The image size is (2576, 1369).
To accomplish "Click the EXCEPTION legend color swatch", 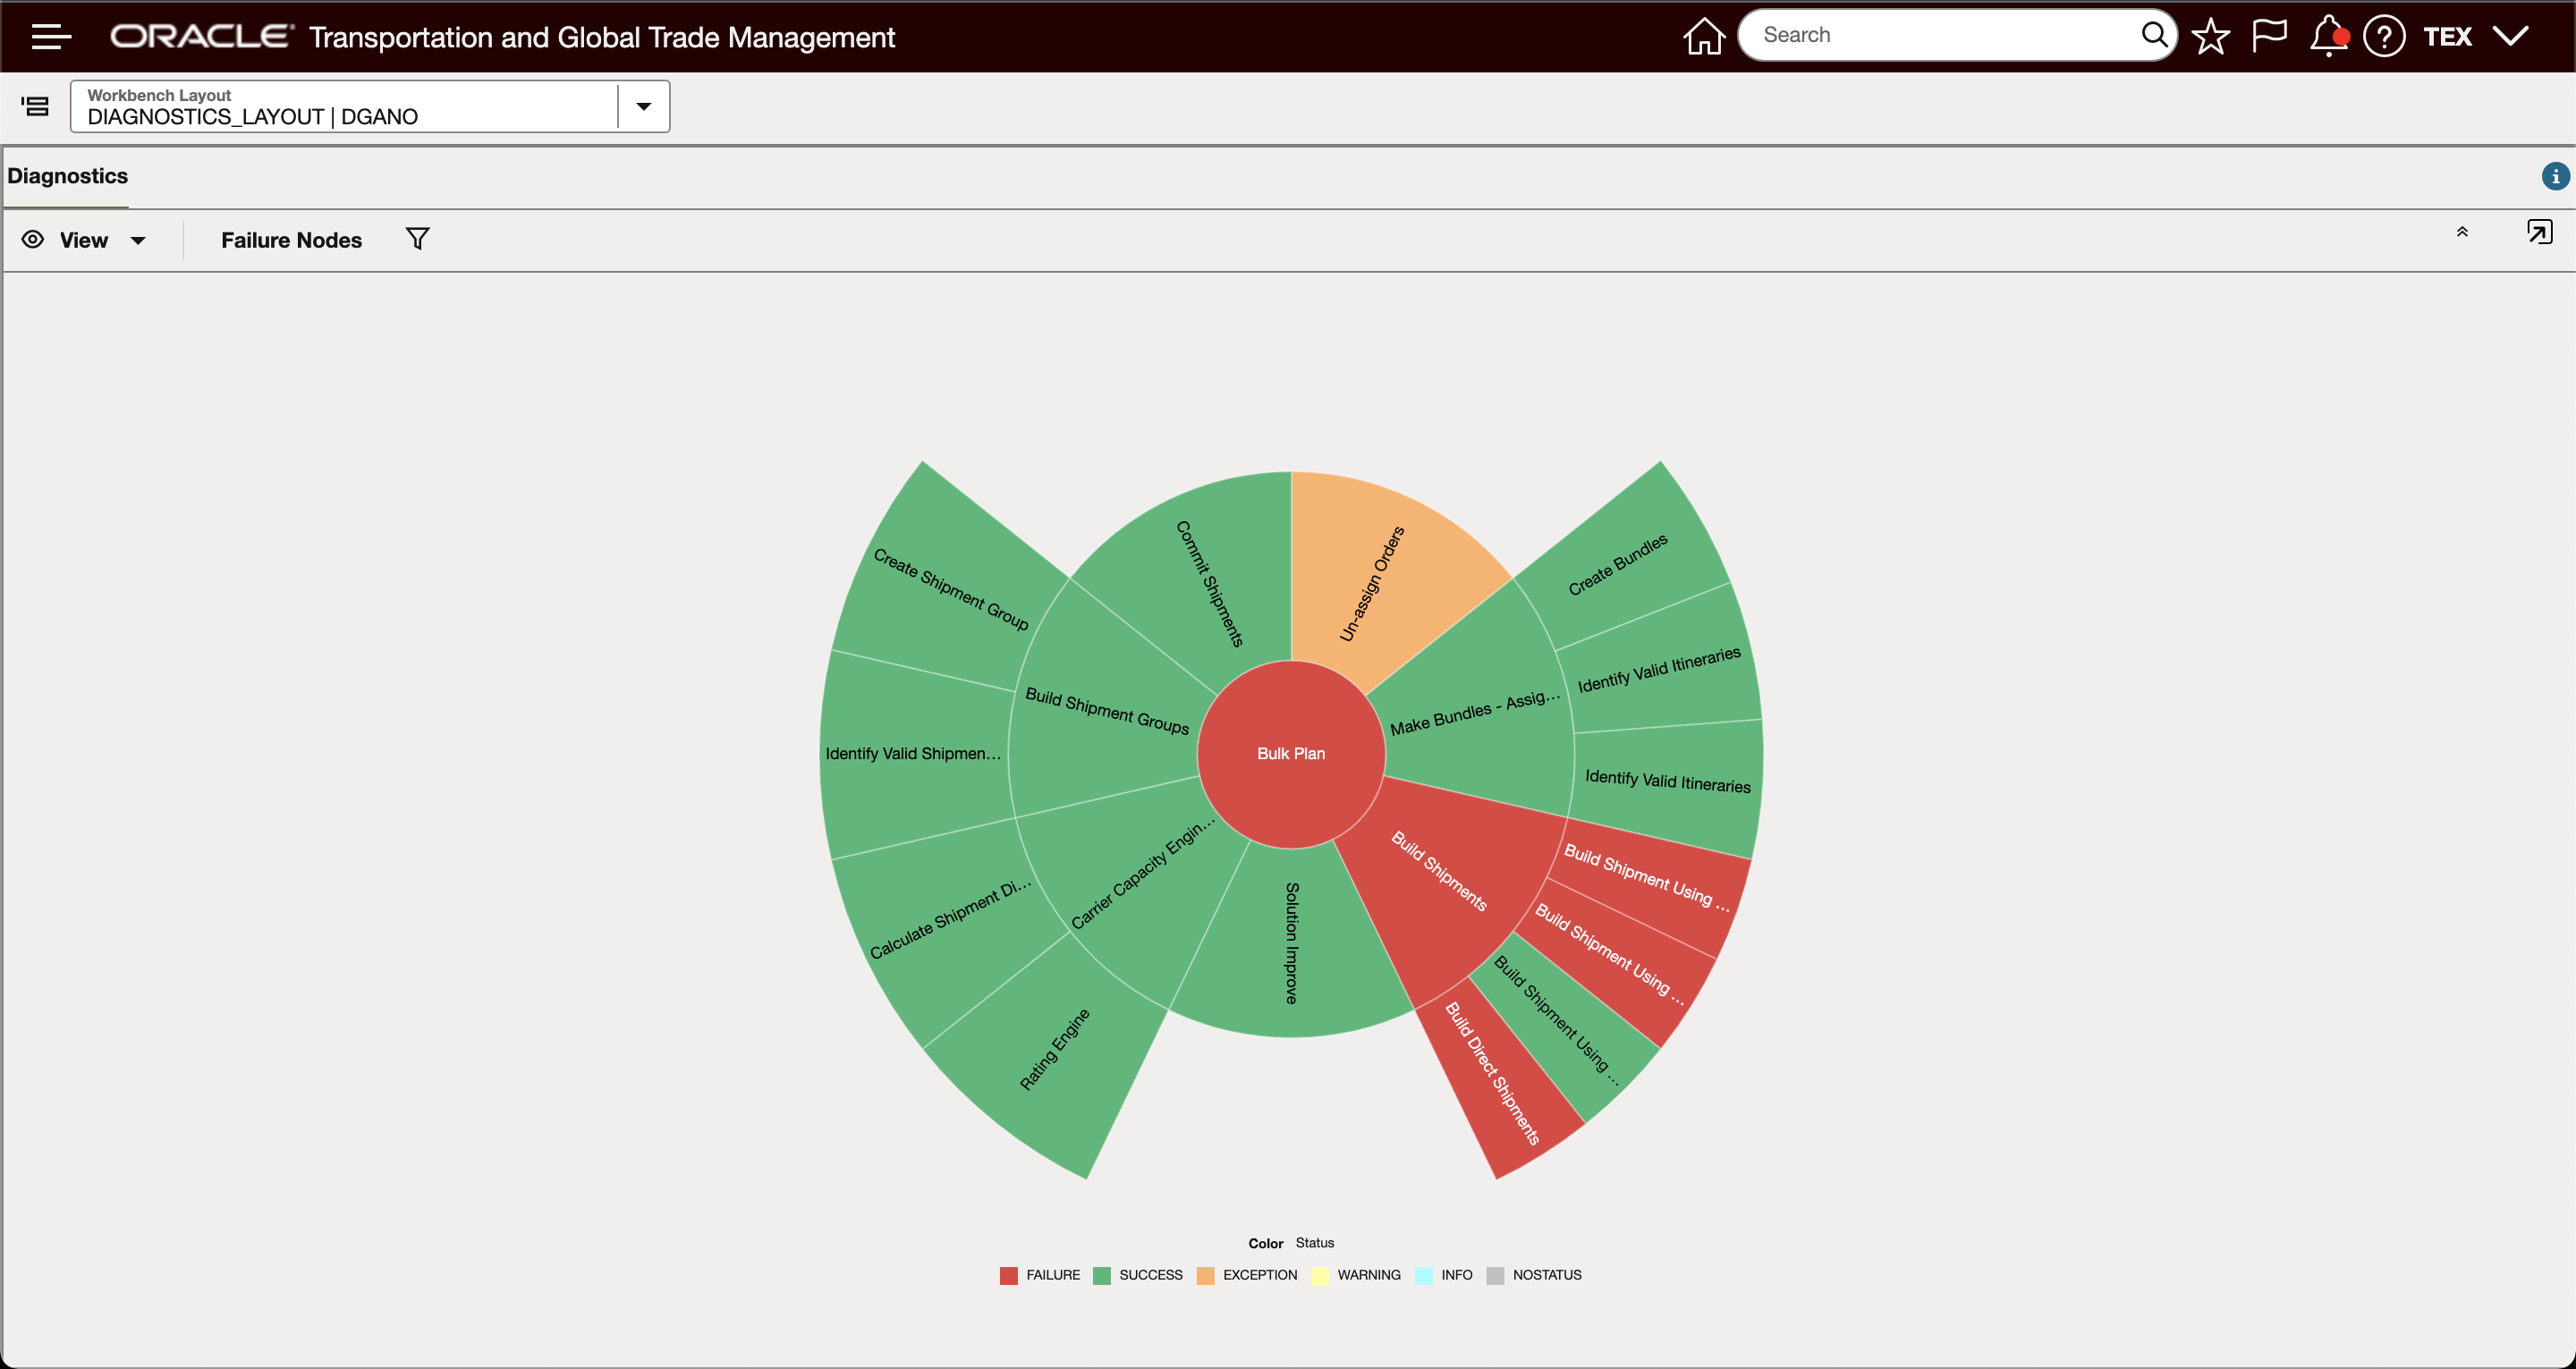I will pos(1205,1275).
